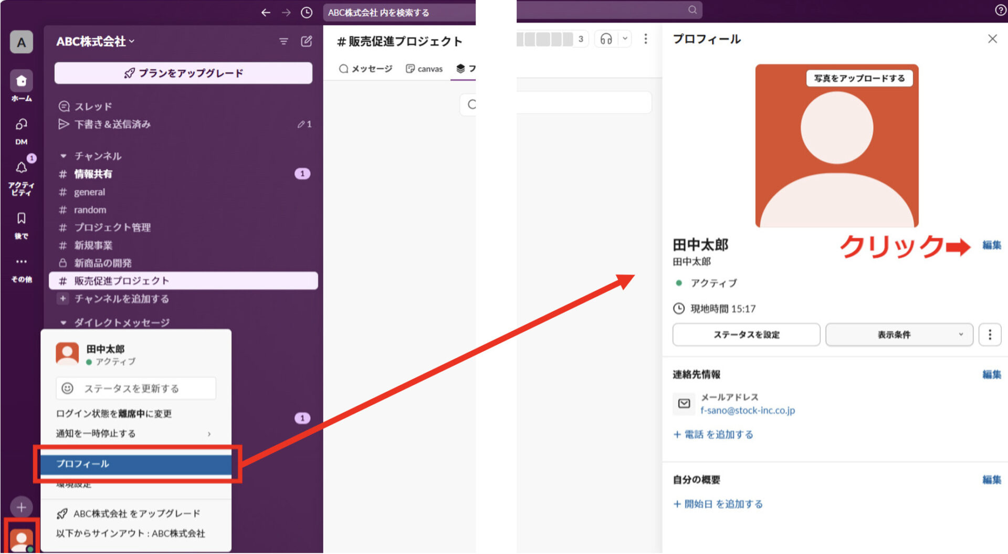Open the 表示条件 dropdown
This screenshot has height=554, width=1008.
[899, 335]
